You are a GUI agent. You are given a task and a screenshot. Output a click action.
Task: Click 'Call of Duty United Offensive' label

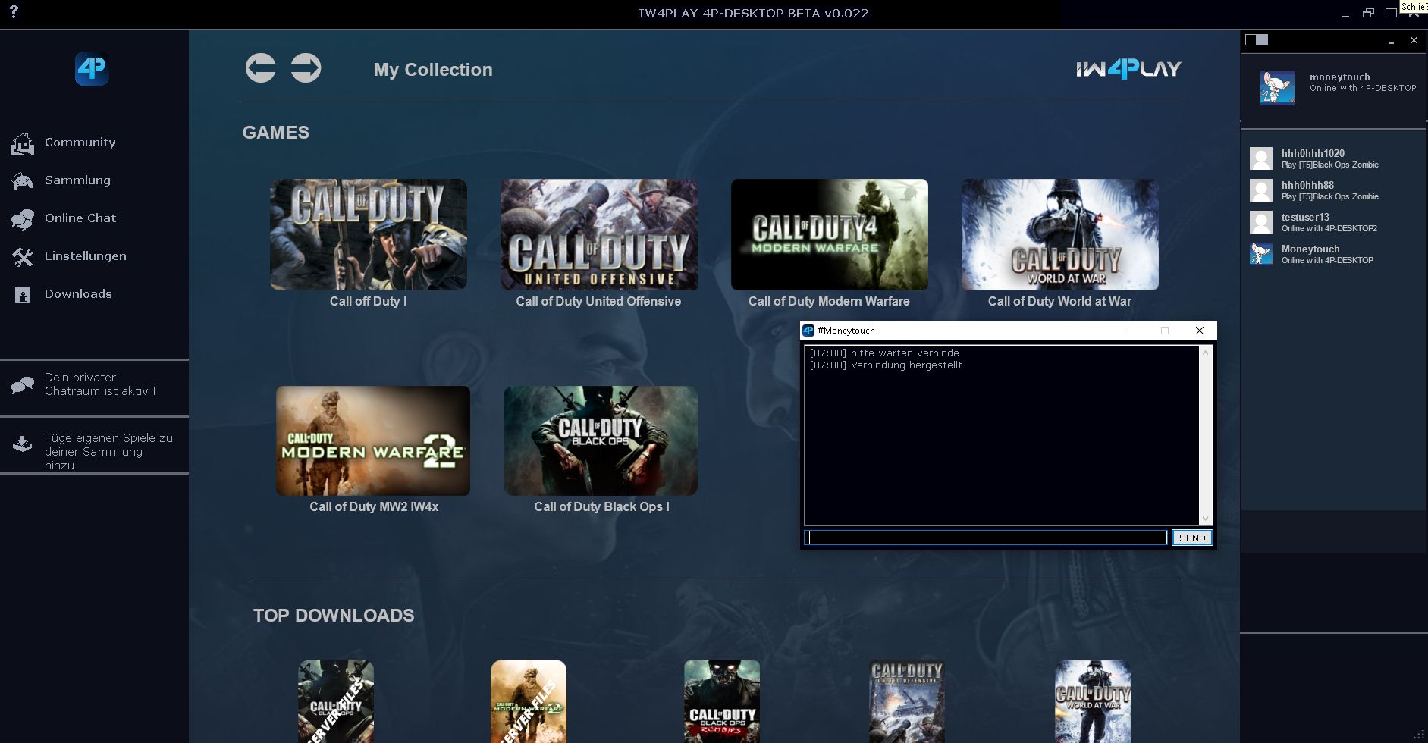coord(598,301)
